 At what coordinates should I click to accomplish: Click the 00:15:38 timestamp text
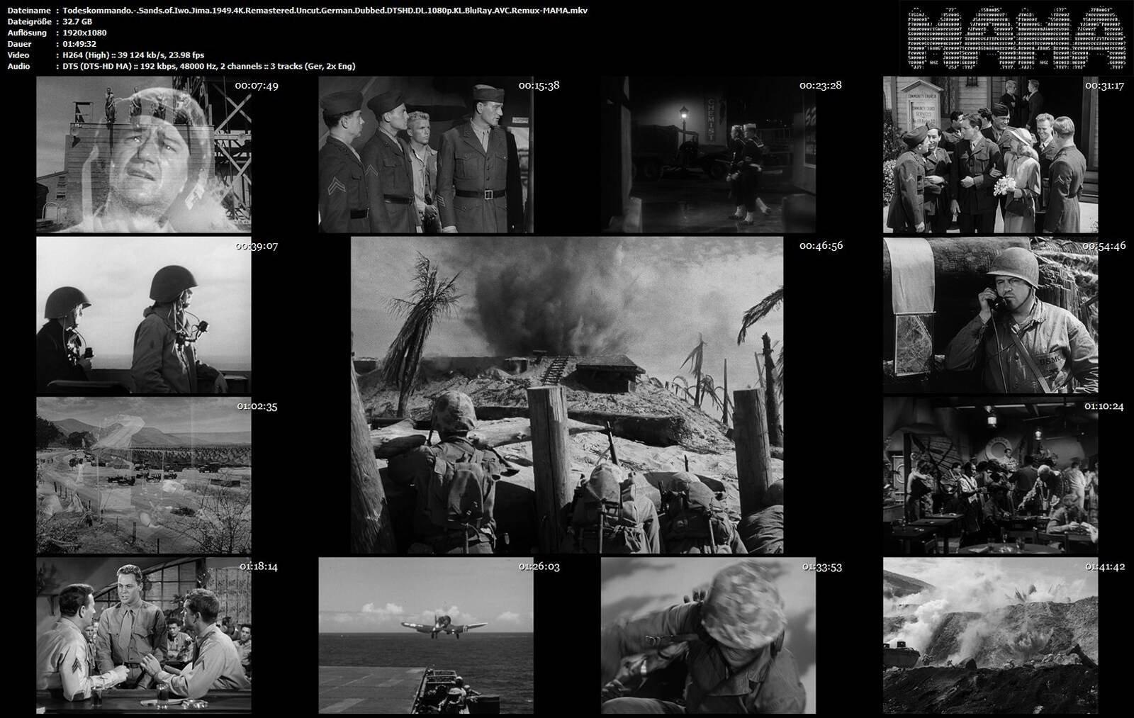(539, 85)
